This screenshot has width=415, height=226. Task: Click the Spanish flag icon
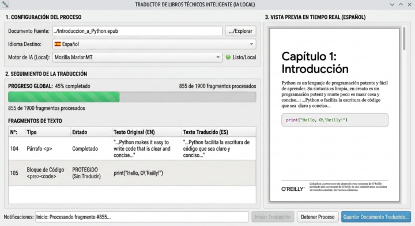[x=58, y=44]
